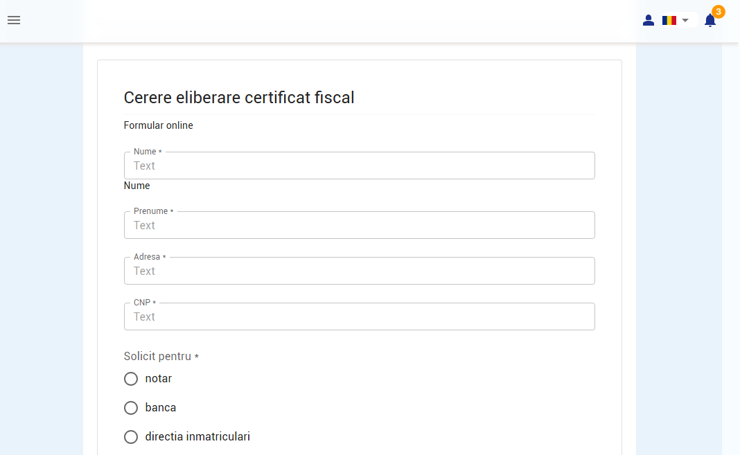Choose the directia inmatriculari radio option
The width and height of the screenshot is (740, 455).
[x=131, y=437]
